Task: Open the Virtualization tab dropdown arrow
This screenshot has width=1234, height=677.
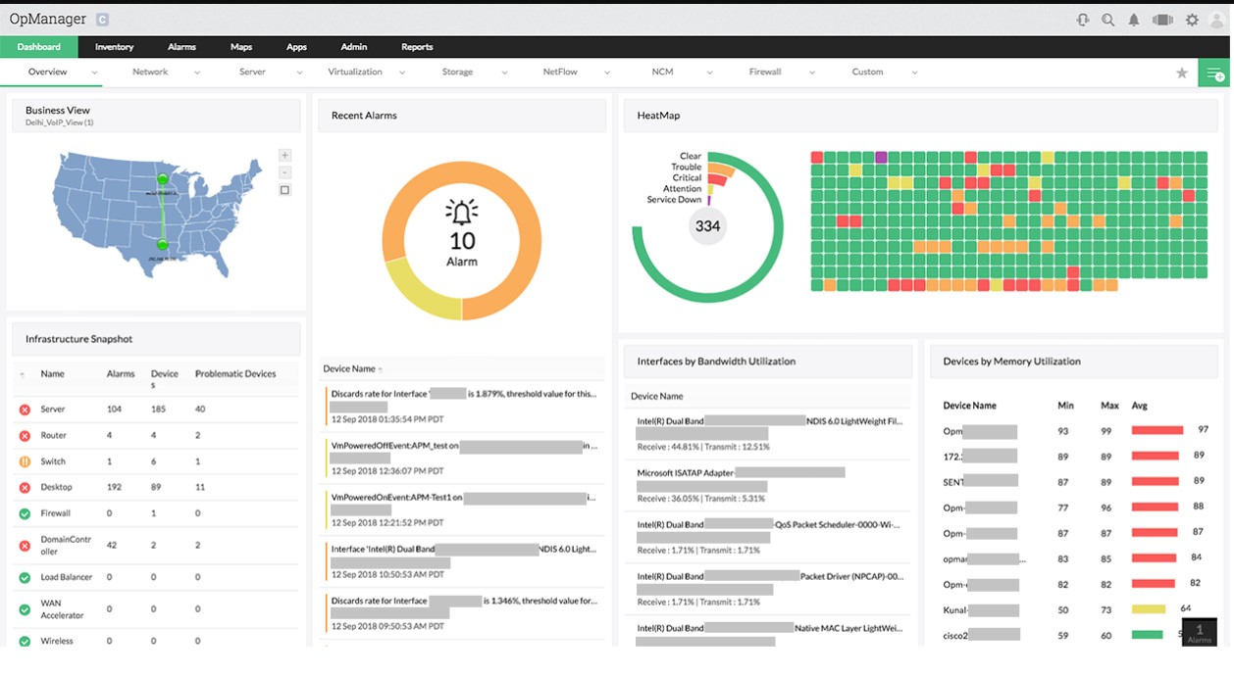Action: click(x=401, y=72)
